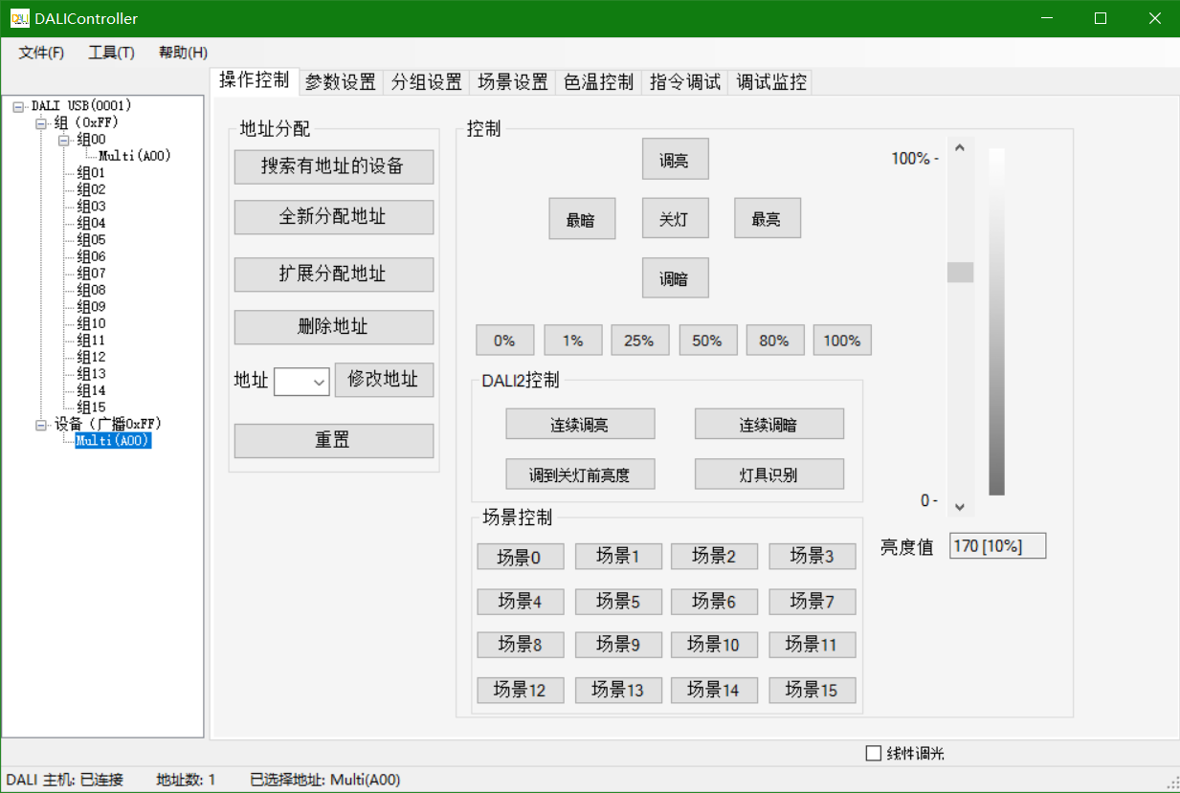Image resolution: width=1180 pixels, height=793 pixels.
Task: Activate 场景5 scene button
Action: pyautogui.click(x=617, y=601)
